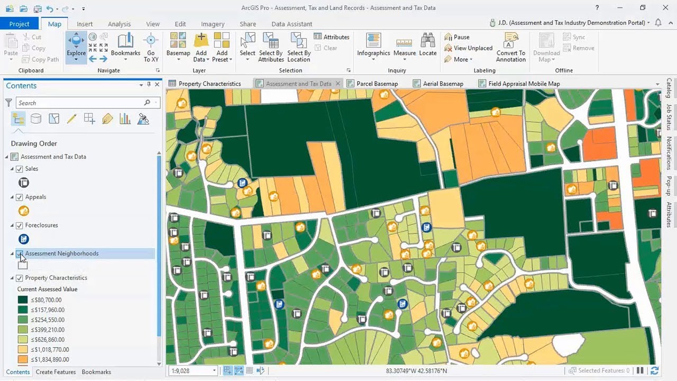677x381 pixels.
Task: Pause map drawing in status bar
Action: pos(640,371)
